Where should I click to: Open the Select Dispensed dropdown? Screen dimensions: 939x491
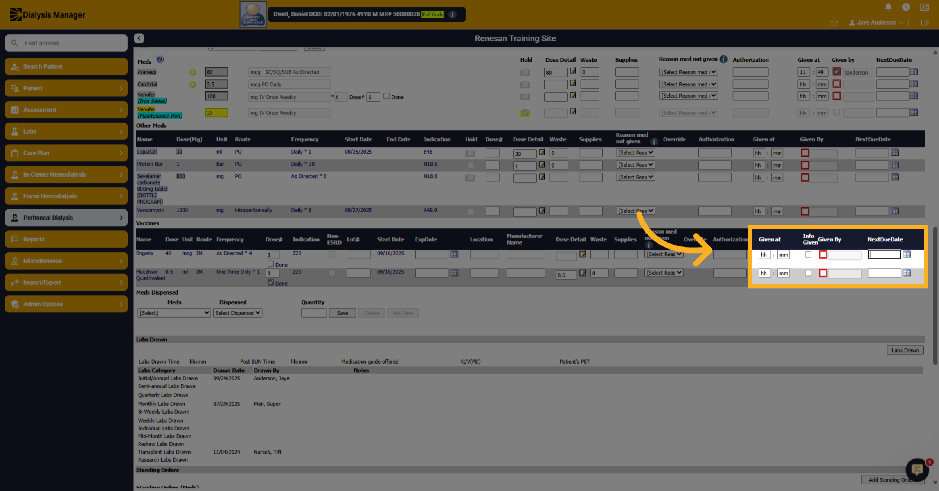click(x=237, y=313)
